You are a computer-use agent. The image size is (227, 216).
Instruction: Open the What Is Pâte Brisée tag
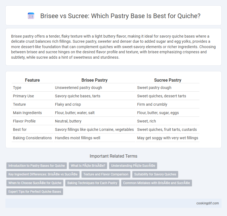point(88,166)
